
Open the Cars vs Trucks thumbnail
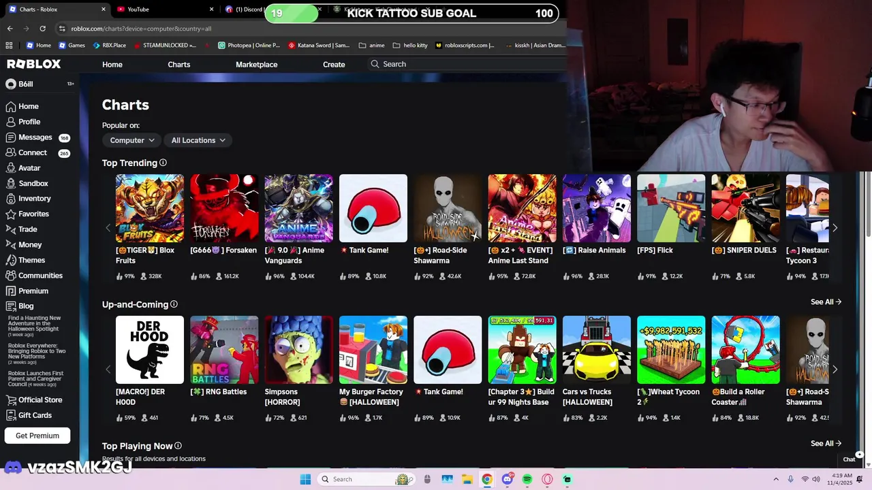click(597, 350)
